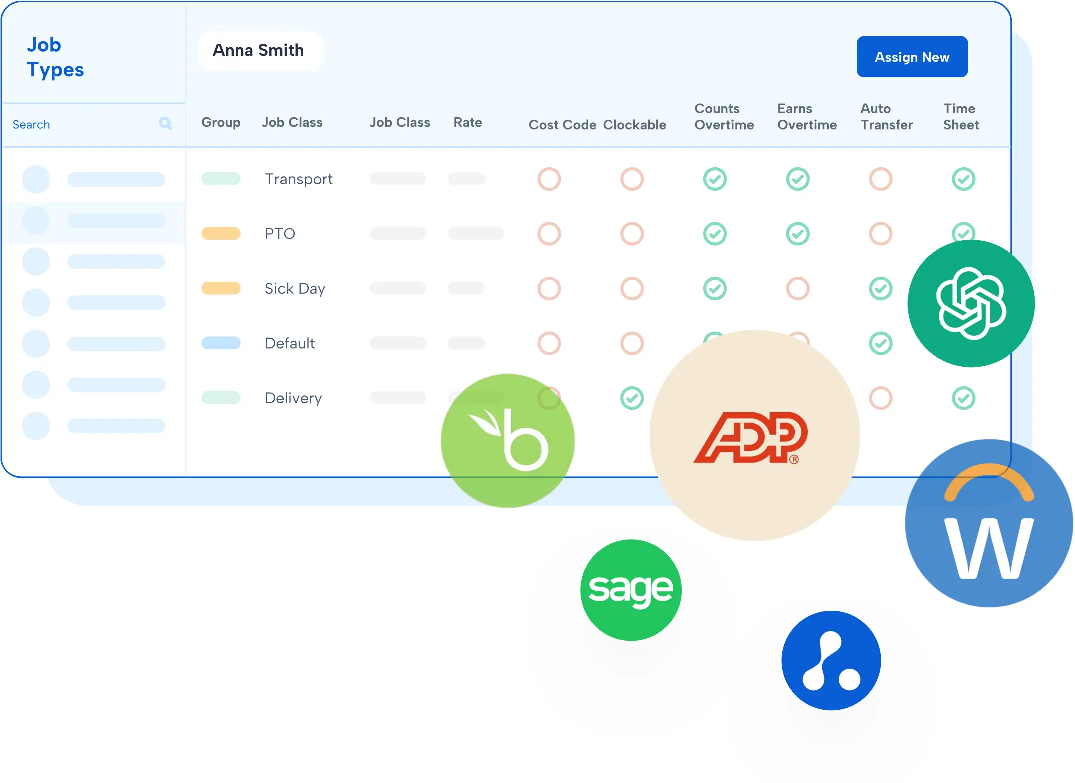Sort by the Group column header
The height and width of the screenshot is (783, 1075).
[221, 123]
